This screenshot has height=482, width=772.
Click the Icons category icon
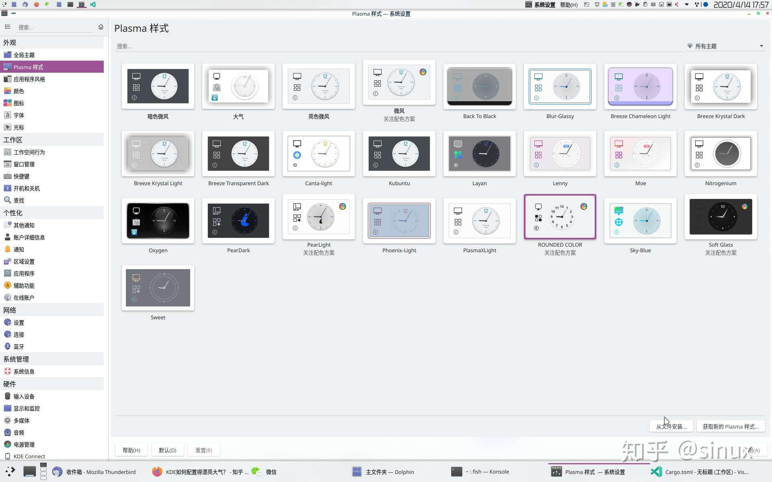coord(7,103)
